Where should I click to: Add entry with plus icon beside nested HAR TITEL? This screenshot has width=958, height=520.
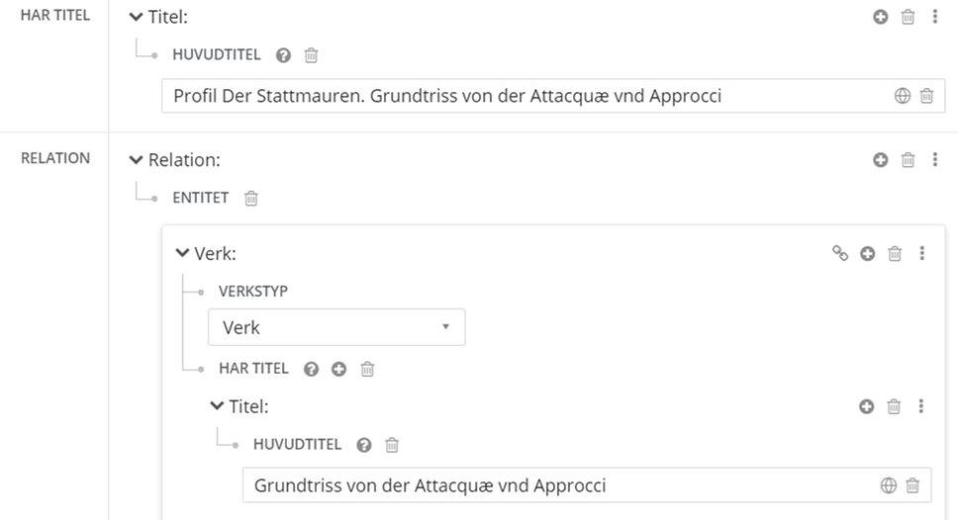[339, 369]
